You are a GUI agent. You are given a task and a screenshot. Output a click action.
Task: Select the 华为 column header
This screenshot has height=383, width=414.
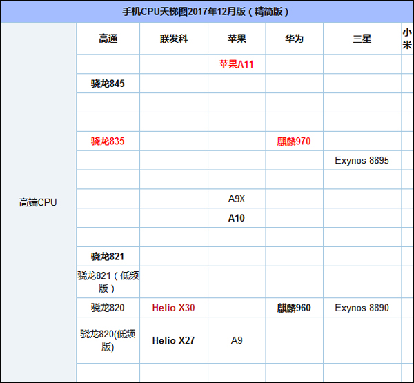click(x=295, y=39)
